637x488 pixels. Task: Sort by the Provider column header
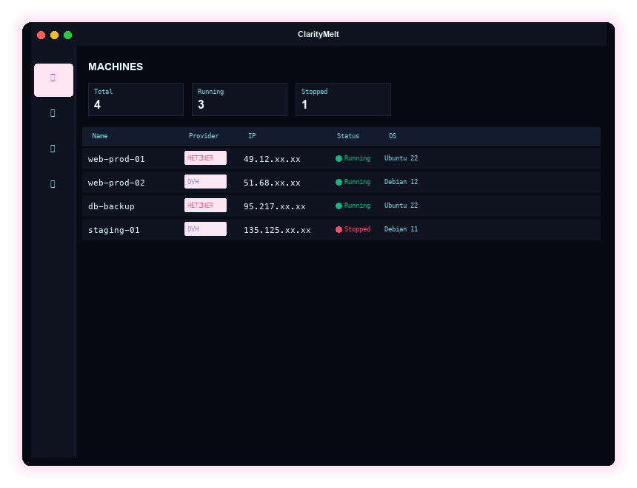tap(204, 136)
